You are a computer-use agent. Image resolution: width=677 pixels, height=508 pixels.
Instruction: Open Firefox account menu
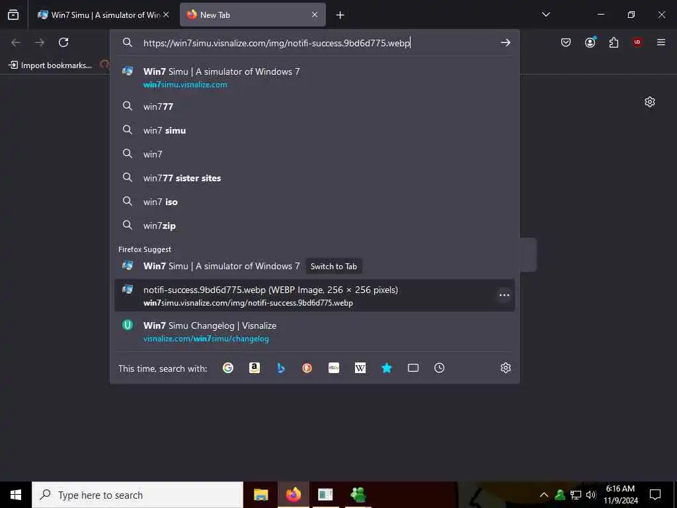(x=590, y=42)
